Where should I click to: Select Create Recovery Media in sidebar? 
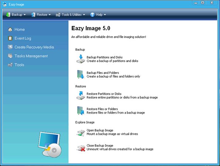pos(34,47)
